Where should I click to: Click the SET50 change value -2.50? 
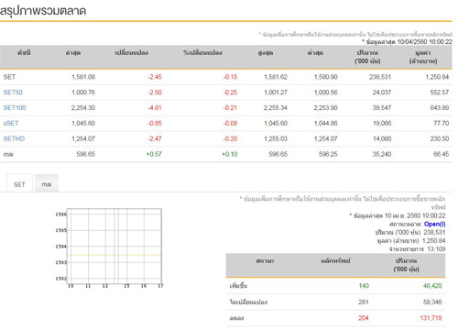[x=155, y=93]
